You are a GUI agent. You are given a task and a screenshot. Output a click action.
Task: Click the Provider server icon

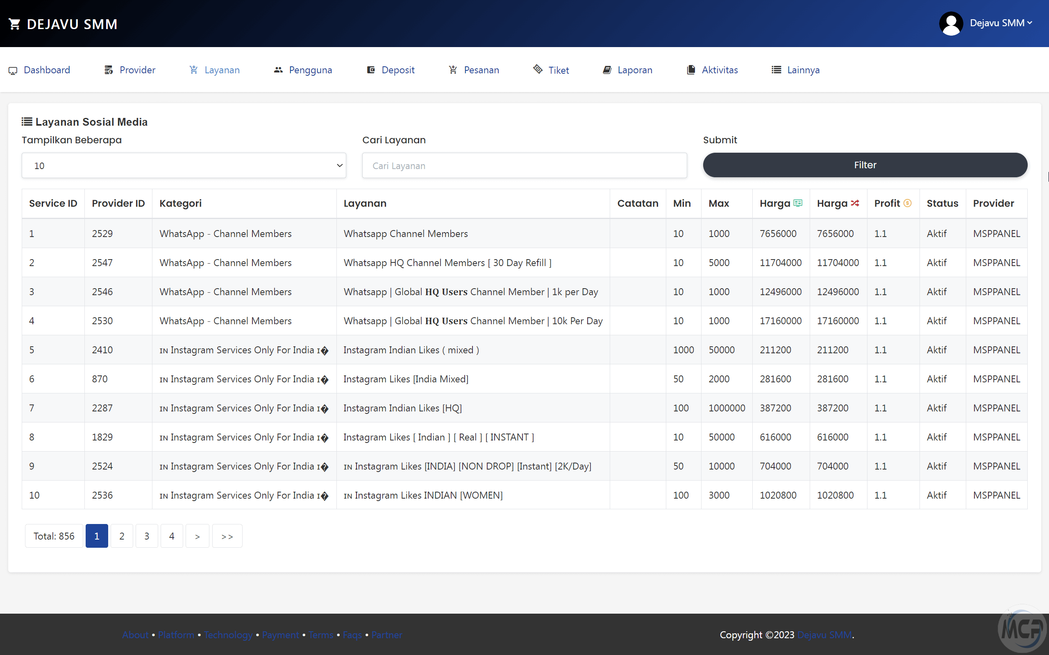[109, 70]
